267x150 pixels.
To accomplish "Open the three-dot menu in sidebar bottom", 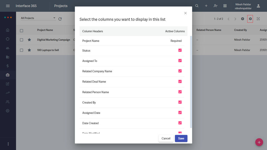I will pos(8,144).
